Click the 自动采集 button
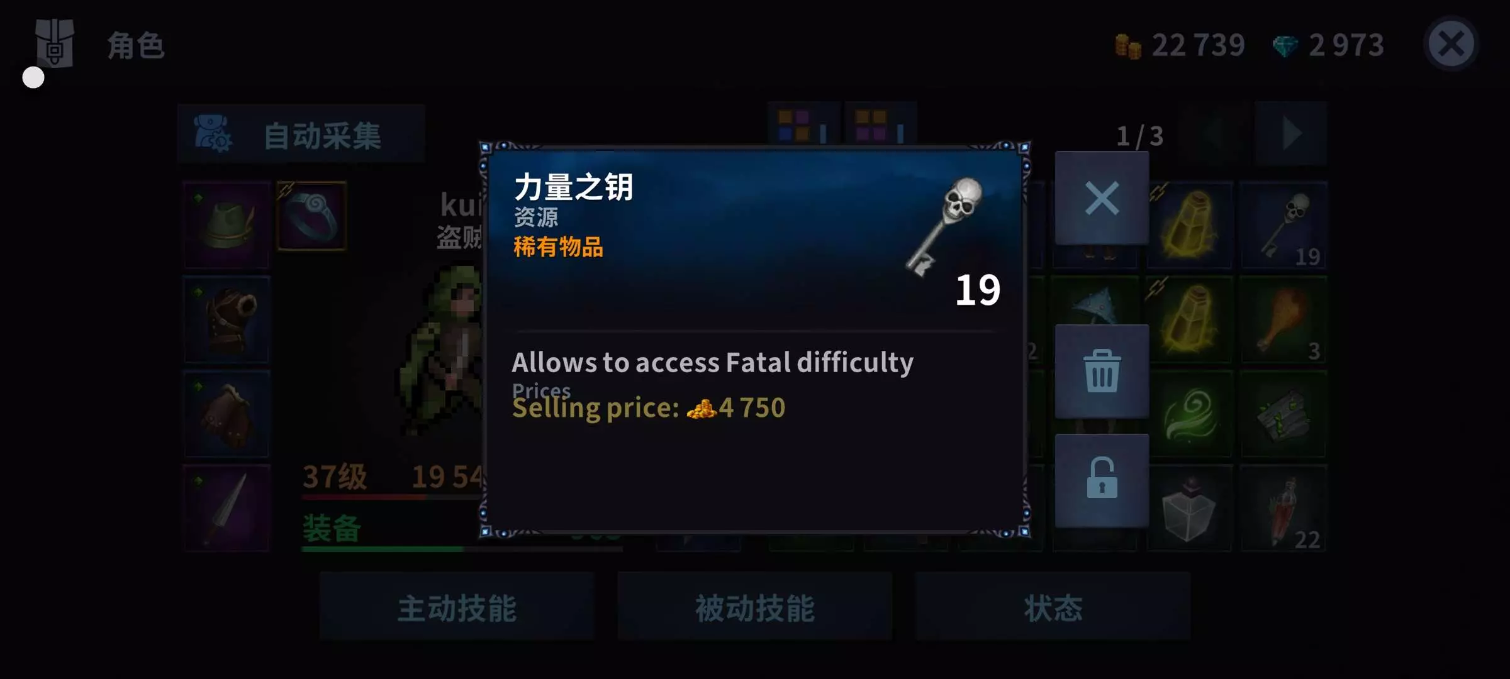This screenshot has height=679, width=1510. [x=301, y=135]
